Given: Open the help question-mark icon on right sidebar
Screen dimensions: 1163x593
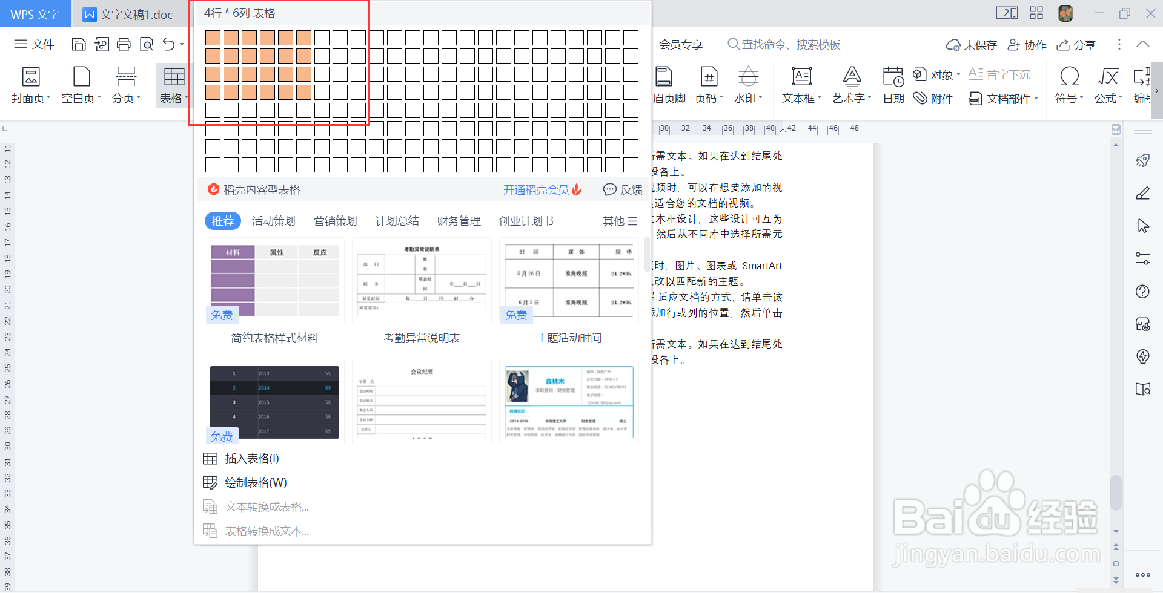Looking at the screenshot, I should [x=1143, y=291].
